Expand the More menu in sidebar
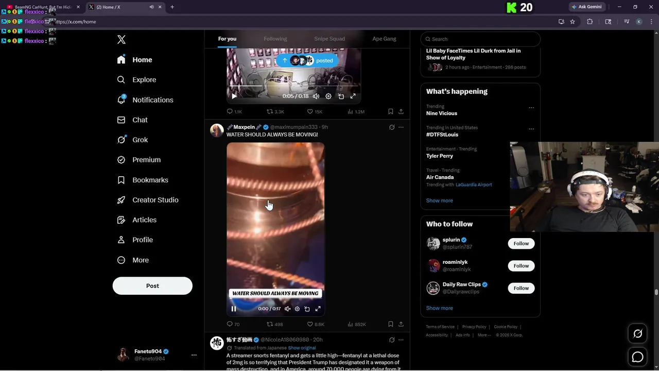 [x=133, y=260]
